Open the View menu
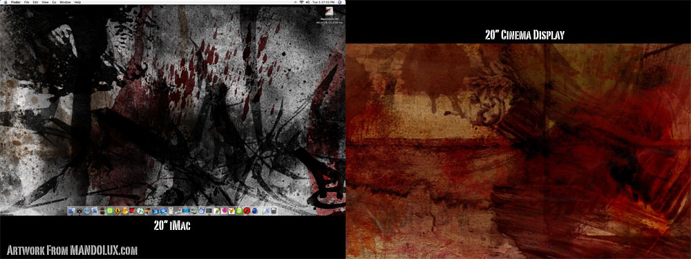The height and width of the screenshot is (259, 691). 45,2
